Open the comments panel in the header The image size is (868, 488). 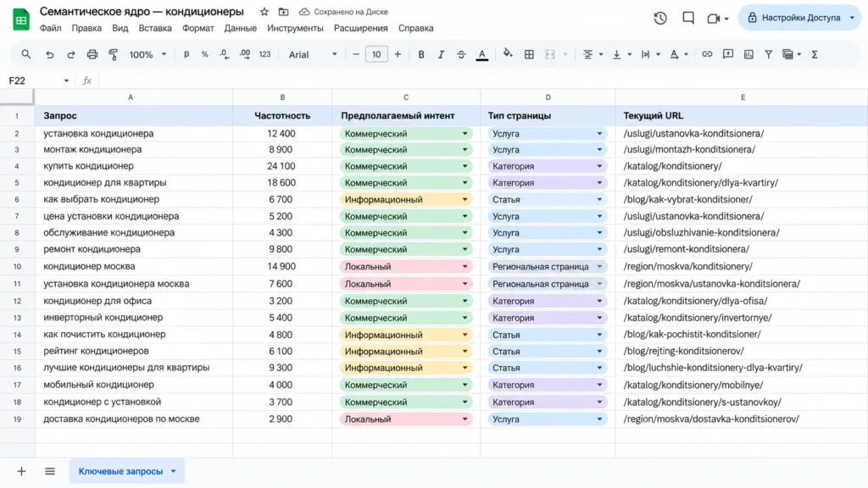688,18
